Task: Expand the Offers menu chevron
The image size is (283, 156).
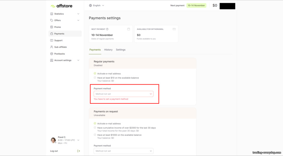Action: click(78, 20)
